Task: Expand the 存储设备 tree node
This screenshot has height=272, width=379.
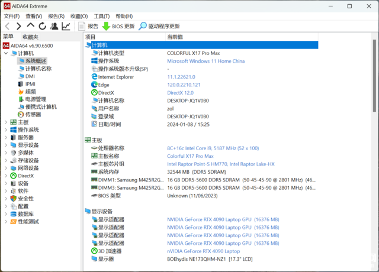Action: (x=6, y=160)
